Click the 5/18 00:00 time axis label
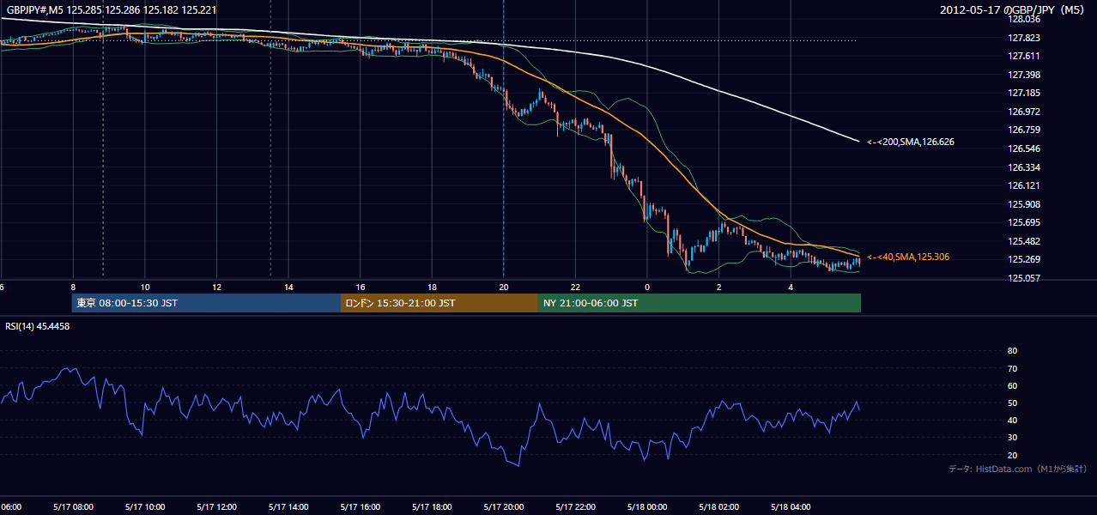The height and width of the screenshot is (515, 1097). (647, 507)
